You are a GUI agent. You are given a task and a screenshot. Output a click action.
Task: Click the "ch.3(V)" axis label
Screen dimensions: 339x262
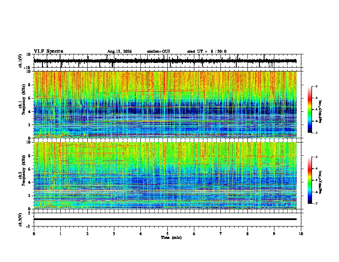(x=21, y=220)
